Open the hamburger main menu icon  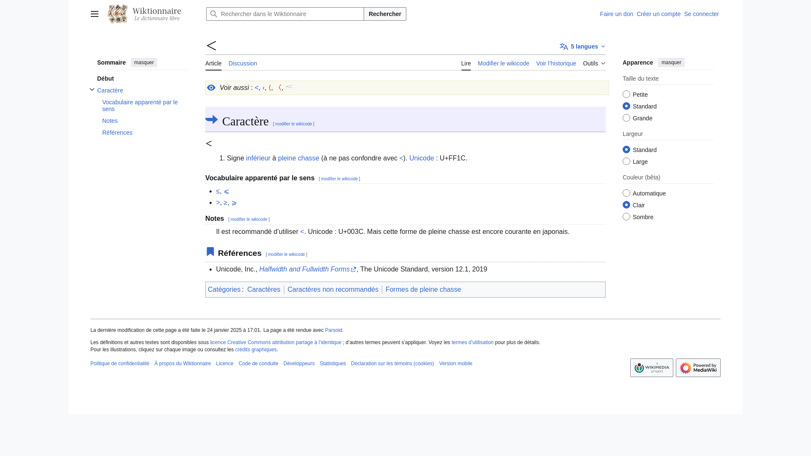pyautogui.click(x=95, y=14)
